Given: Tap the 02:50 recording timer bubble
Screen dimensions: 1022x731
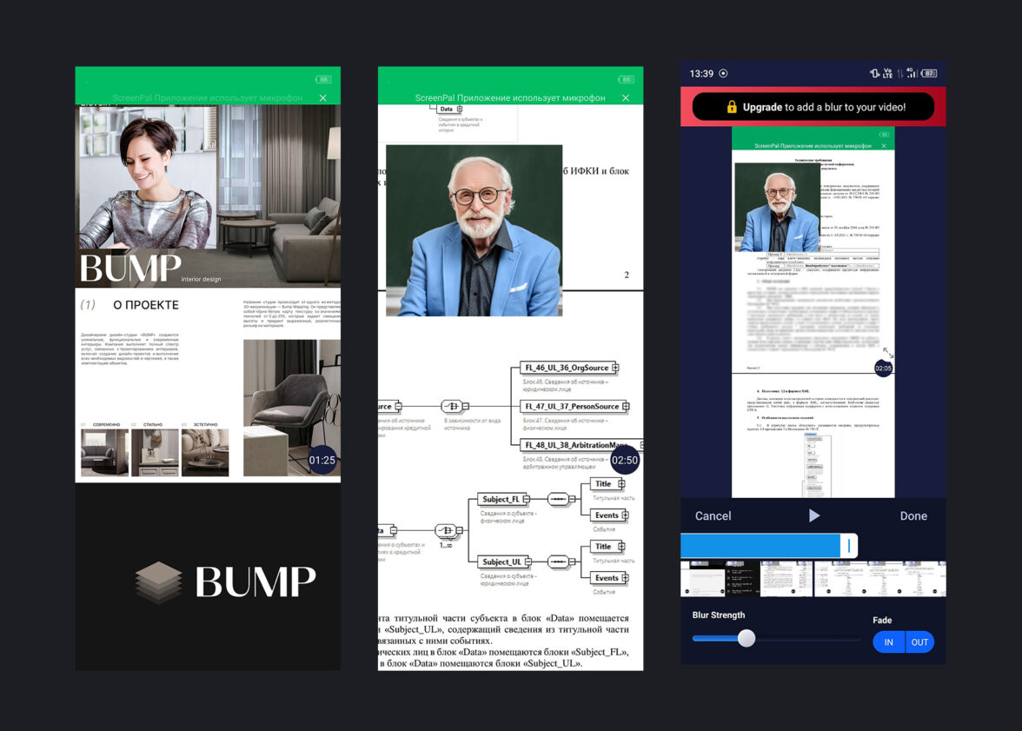Looking at the screenshot, I should (624, 461).
